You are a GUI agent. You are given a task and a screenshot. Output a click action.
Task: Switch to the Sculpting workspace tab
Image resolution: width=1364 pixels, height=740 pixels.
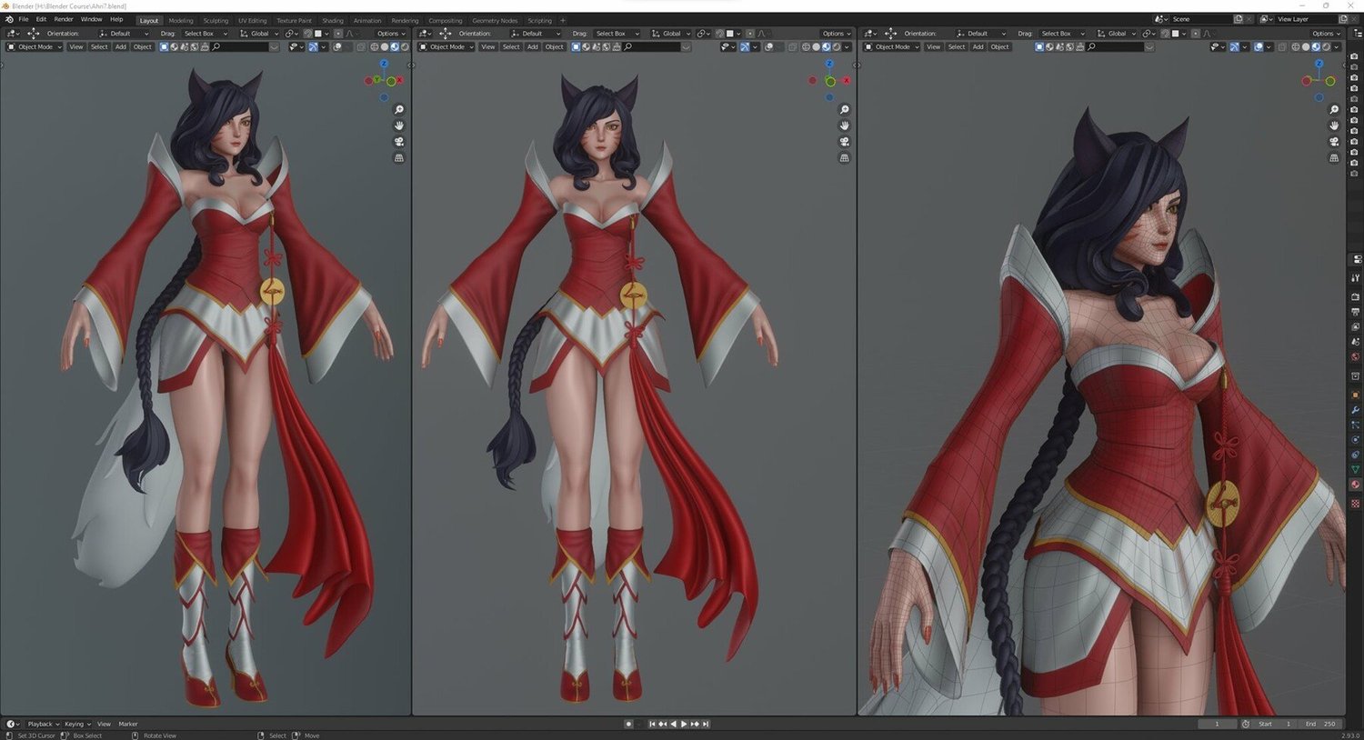(x=216, y=20)
